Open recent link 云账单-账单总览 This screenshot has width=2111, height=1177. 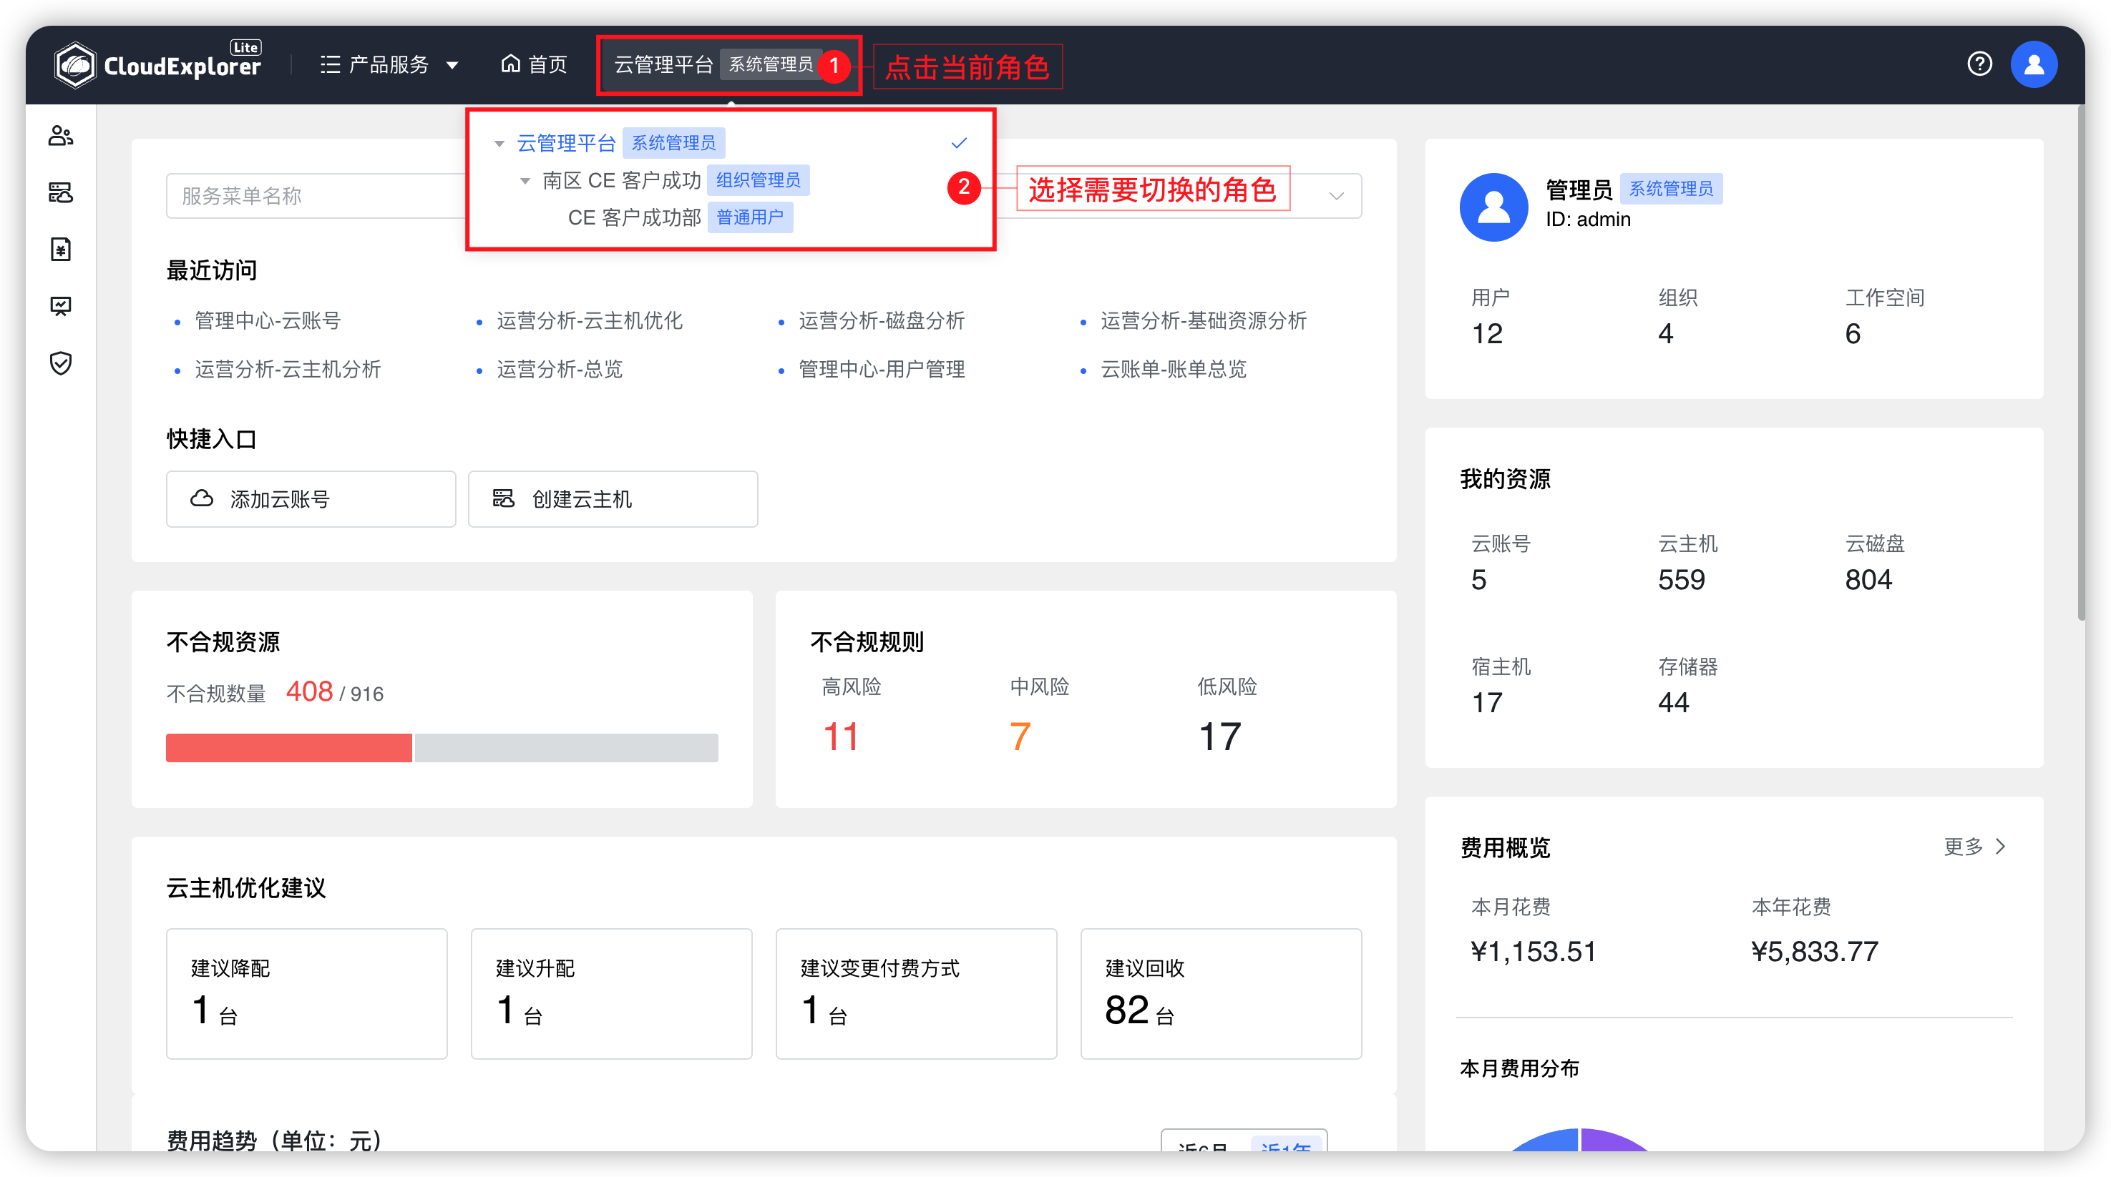pyautogui.click(x=1173, y=370)
